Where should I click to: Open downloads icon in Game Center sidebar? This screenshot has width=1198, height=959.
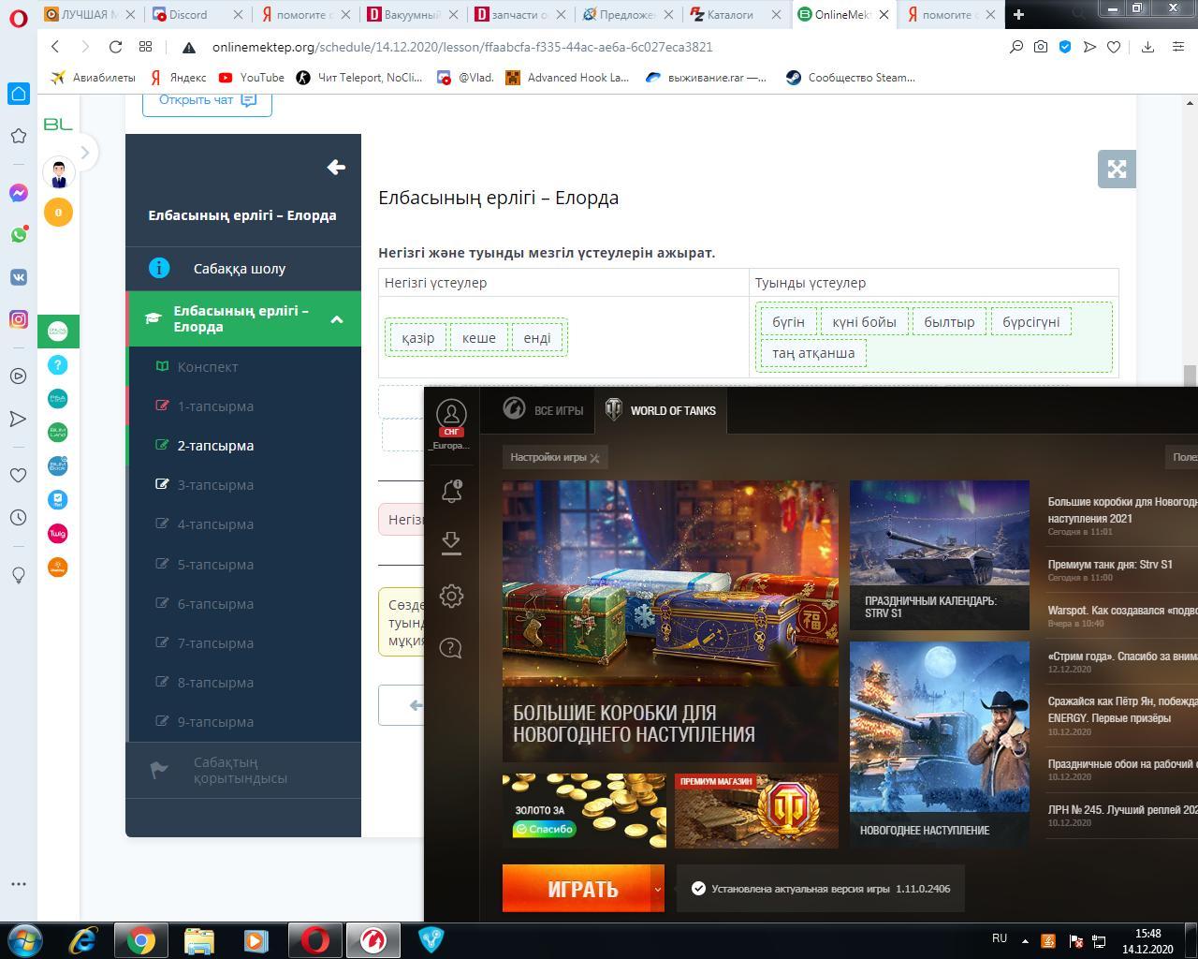click(451, 543)
